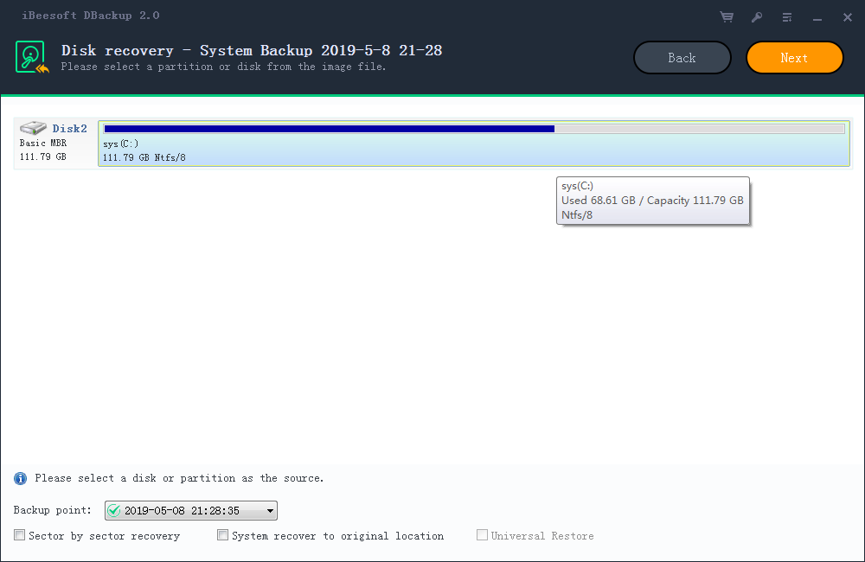Select the Disk2 drive icon
Screen dimensions: 865x562
(33, 128)
